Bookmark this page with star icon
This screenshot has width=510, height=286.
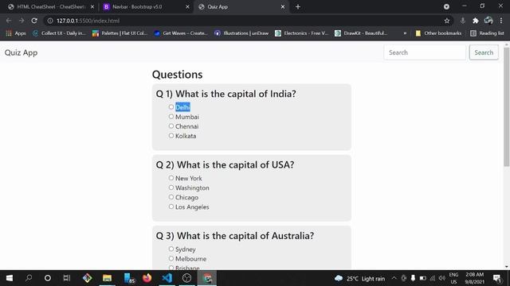coord(447,21)
